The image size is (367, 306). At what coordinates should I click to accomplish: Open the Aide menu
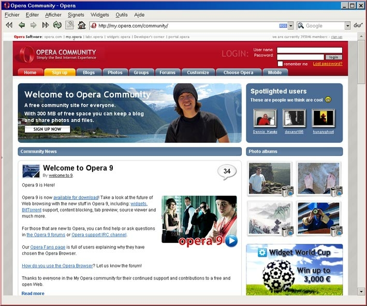[139, 14]
